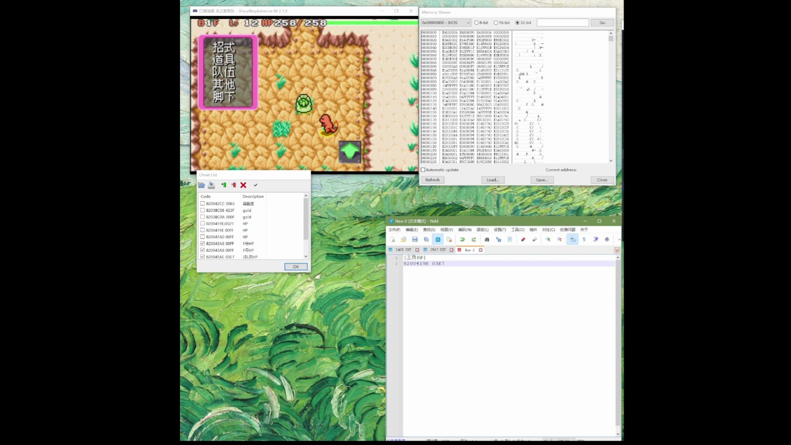Click the clear marker icon in Ndd
Viewport: 791px width, 445px height.
tap(535, 239)
